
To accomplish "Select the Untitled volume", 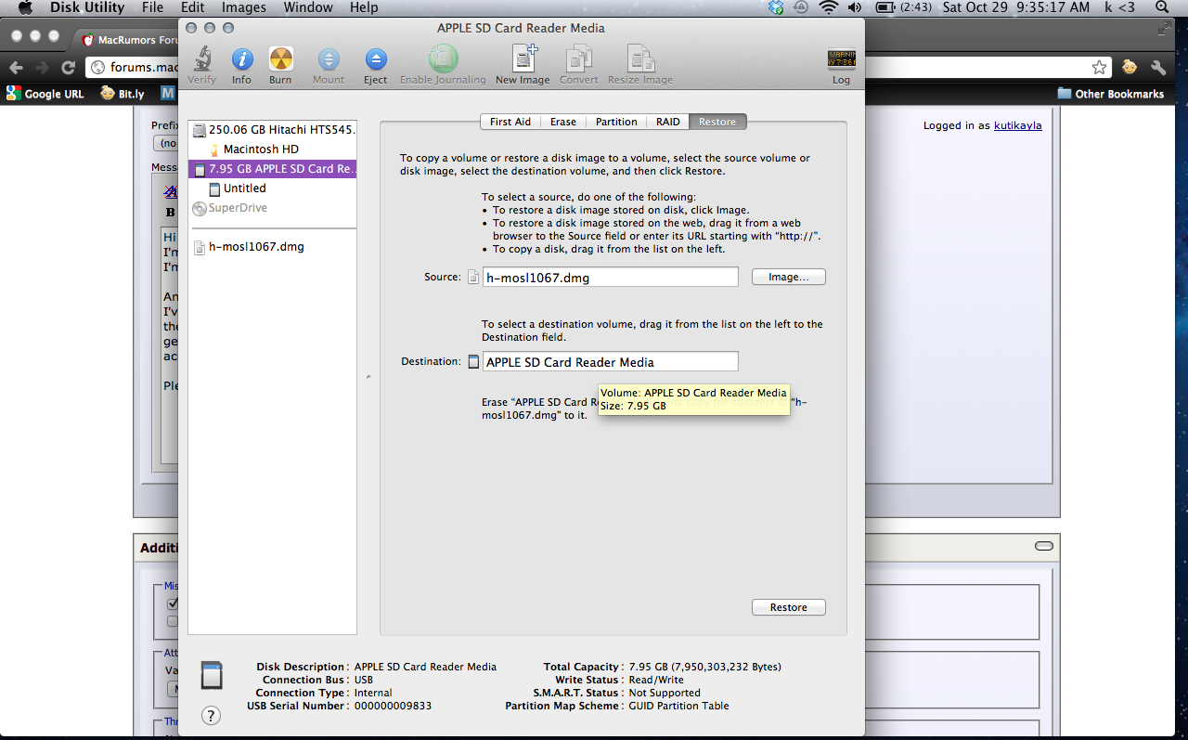I will pos(273,188).
